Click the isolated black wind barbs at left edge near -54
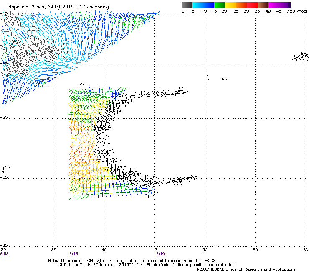Screen dimensions: 309x272 point(6,169)
